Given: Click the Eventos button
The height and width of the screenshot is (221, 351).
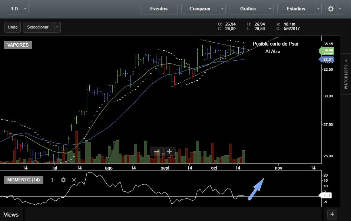Looking at the screenshot, I should [x=159, y=9].
